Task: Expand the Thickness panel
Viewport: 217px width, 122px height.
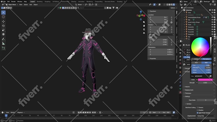Action: click(x=188, y=93)
